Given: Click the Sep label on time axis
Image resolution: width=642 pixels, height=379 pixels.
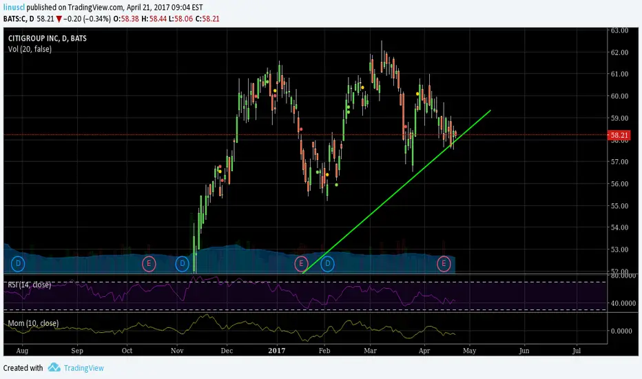Looking at the screenshot, I should [x=77, y=351].
